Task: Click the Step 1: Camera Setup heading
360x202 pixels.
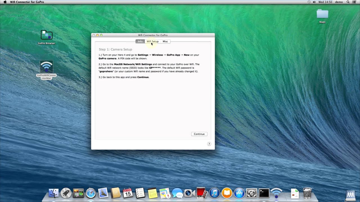Action: (x=115, y=49)
